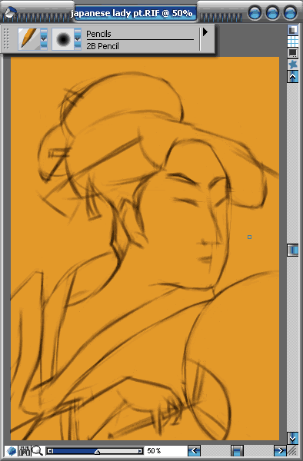Viewport: 303px width, 461px height.
Task: Toggle the grid overlay icon
Action: click(293, 41)
